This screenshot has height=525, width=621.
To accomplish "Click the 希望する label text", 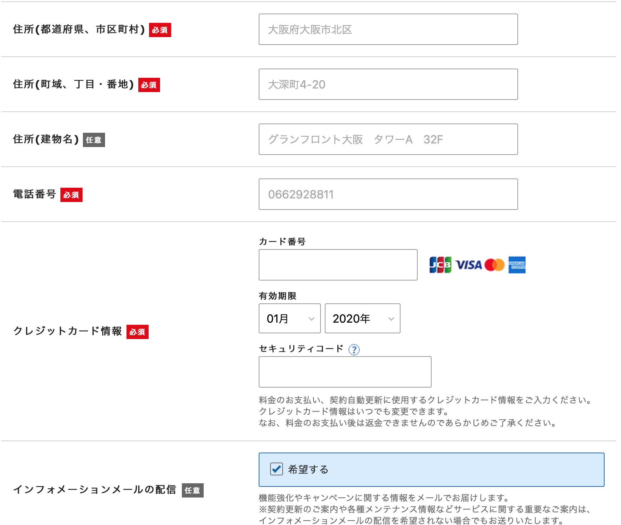I will [308, 469].
